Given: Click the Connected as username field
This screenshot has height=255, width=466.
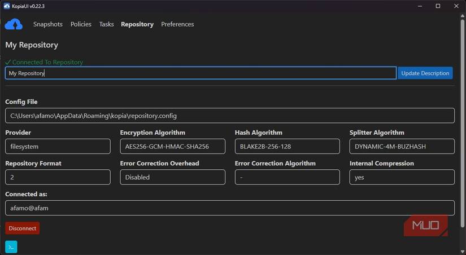Looking at the screenshot, I should (x=230, y=208).
